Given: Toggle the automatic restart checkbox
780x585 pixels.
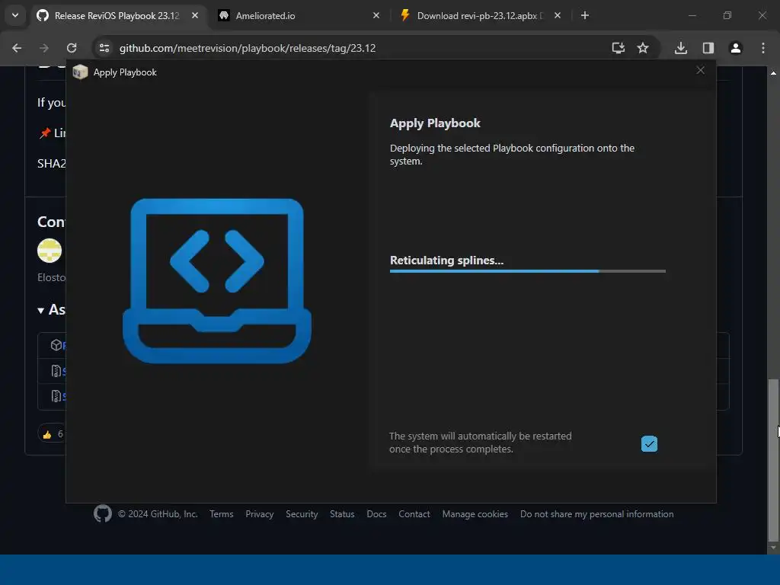Looking at the screenshot, I should 649,443.
